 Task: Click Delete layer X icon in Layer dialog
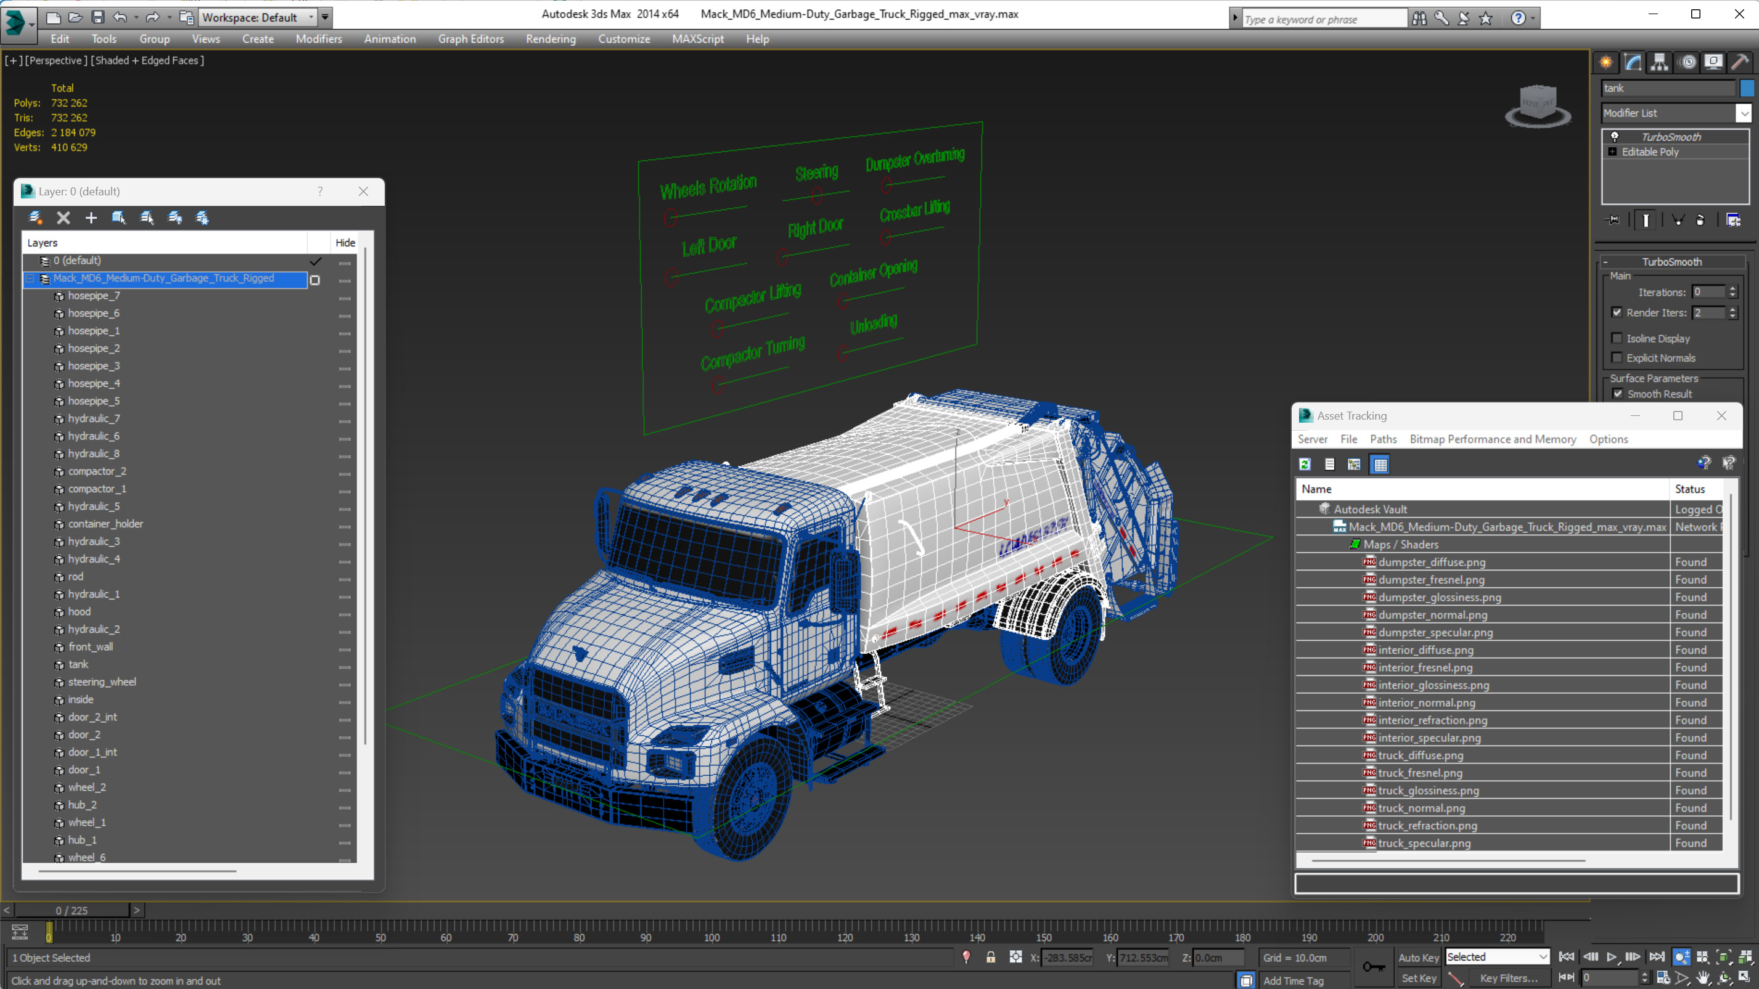(x=64, y=218)
